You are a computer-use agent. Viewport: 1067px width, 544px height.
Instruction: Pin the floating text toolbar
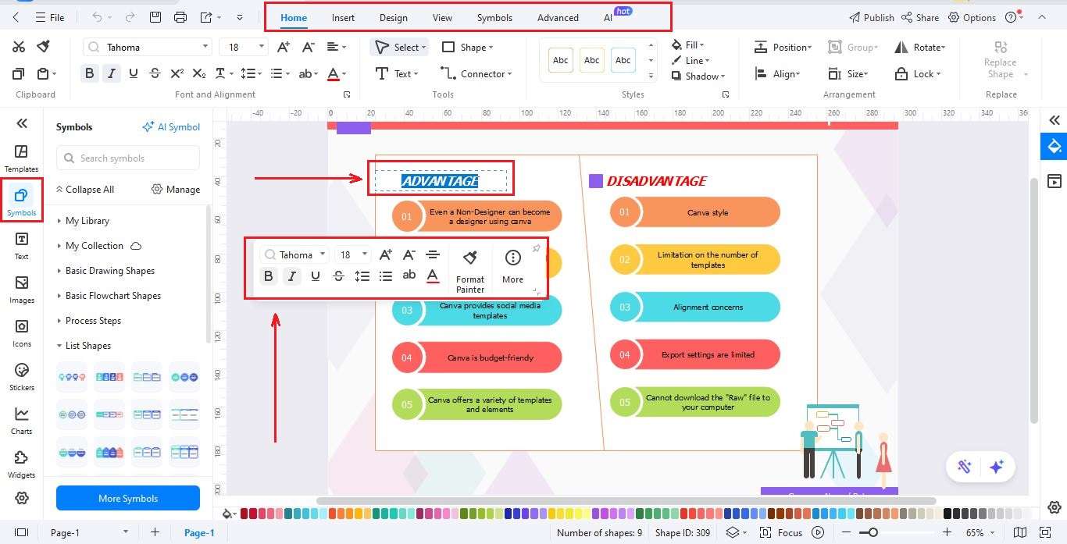(536, 249)
